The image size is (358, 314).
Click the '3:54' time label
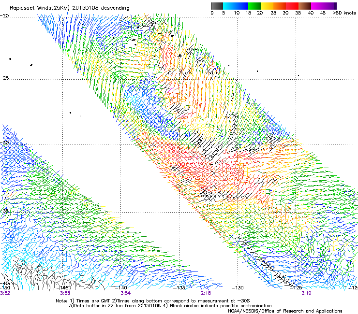coord(126,293)
